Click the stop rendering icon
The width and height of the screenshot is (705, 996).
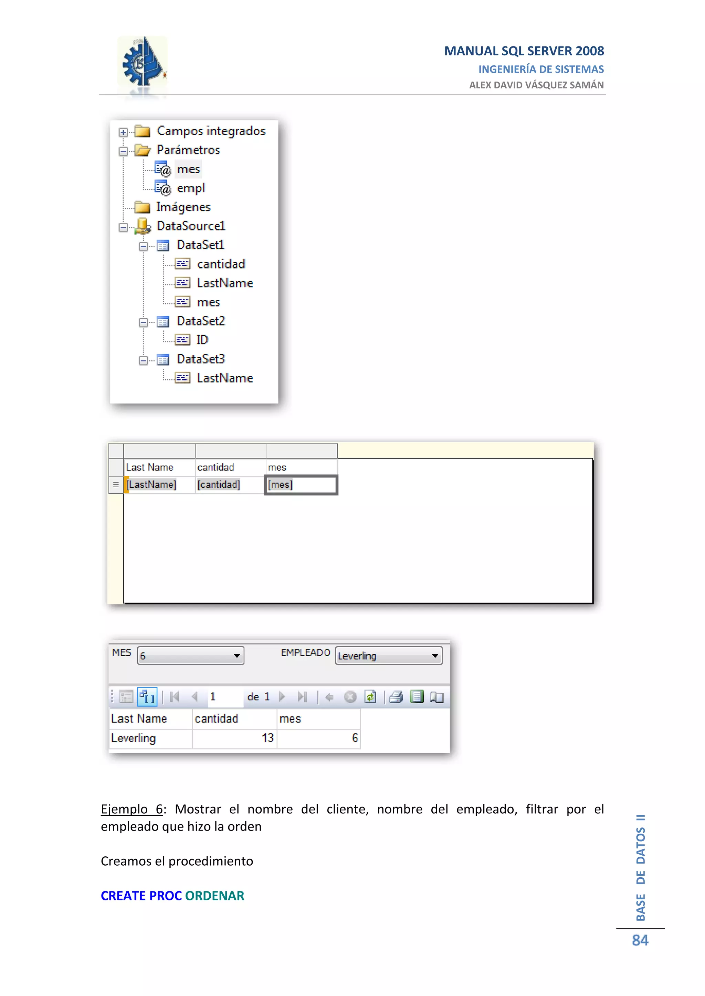[x=350, y=697]
